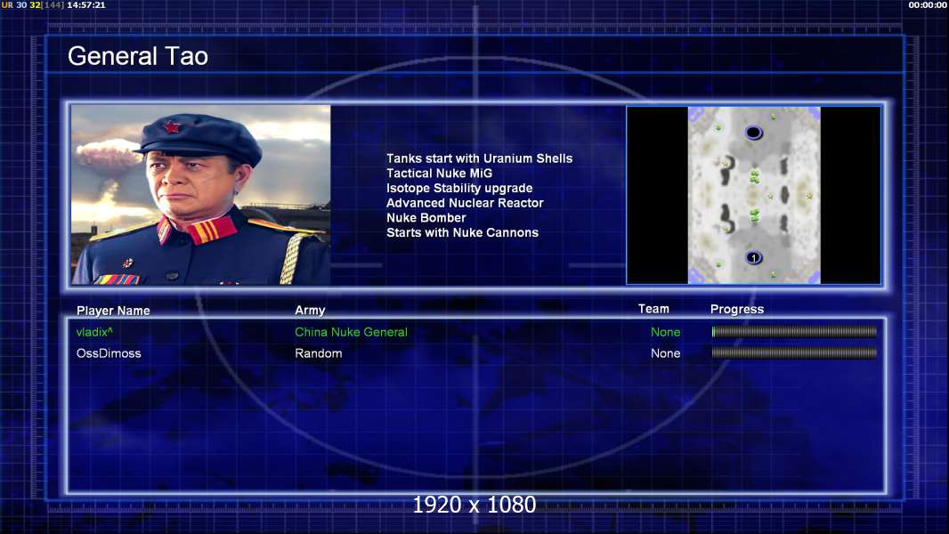Click the map preview thumbnail
The width and height of the screenshot is (949, 534).
coord(753,195)
